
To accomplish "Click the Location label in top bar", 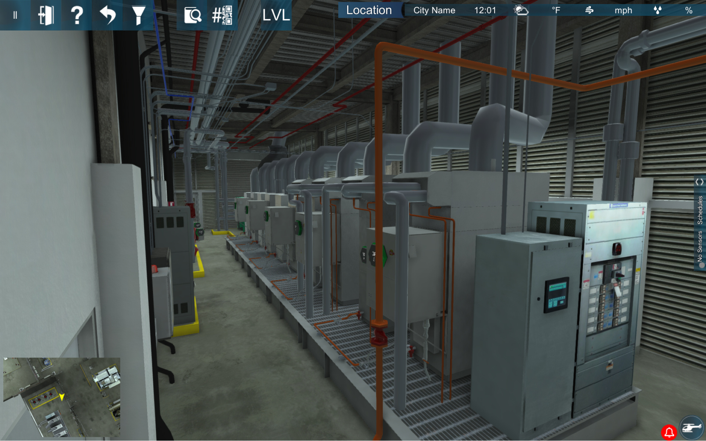I will pos(369,10).
